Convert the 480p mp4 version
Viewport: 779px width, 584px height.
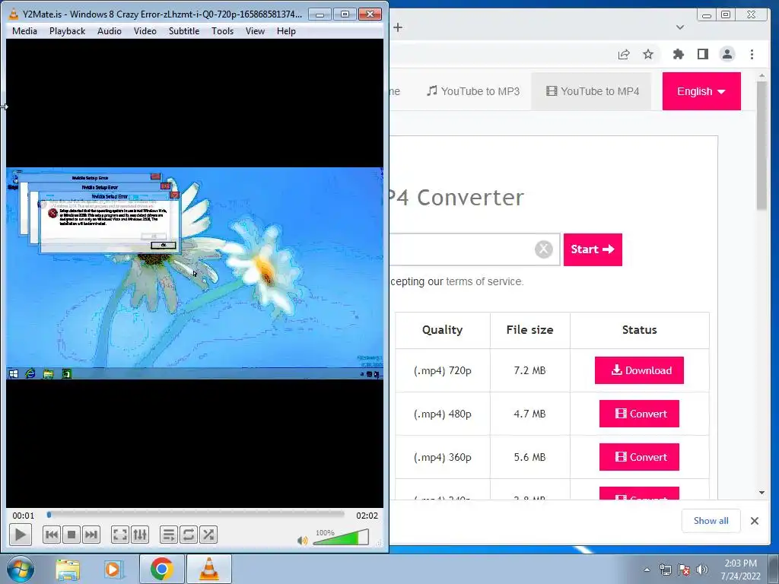(639, 414)
